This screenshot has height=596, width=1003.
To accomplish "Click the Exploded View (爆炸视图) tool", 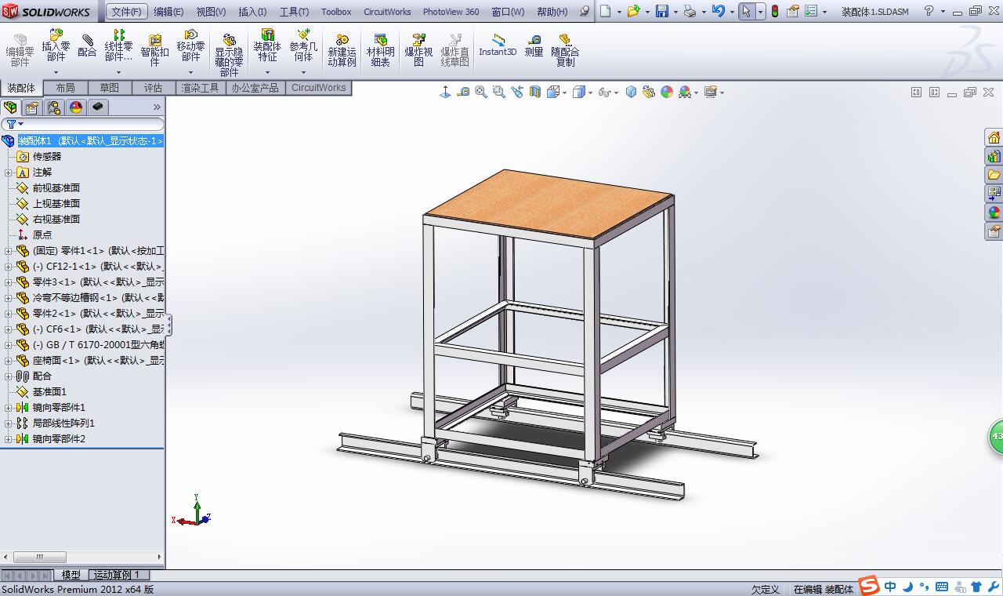I will tap(418, 49).
